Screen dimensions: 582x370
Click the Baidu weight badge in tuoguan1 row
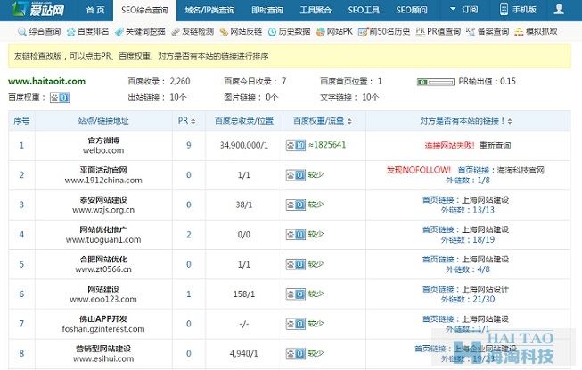point(295,235)
